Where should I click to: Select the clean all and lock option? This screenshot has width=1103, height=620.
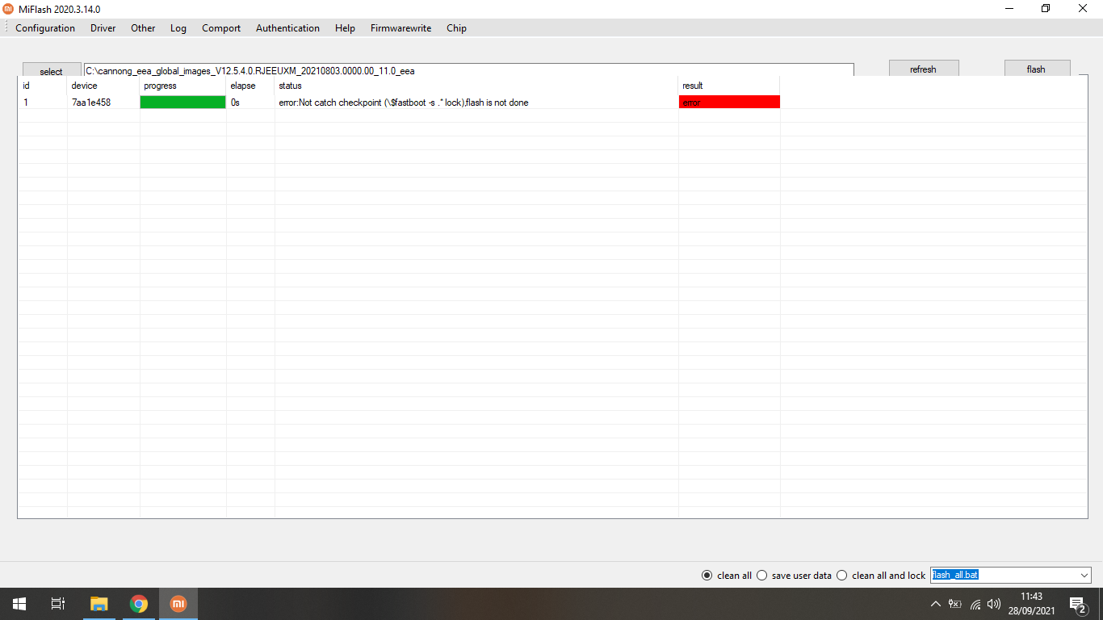tap(881, 576)
